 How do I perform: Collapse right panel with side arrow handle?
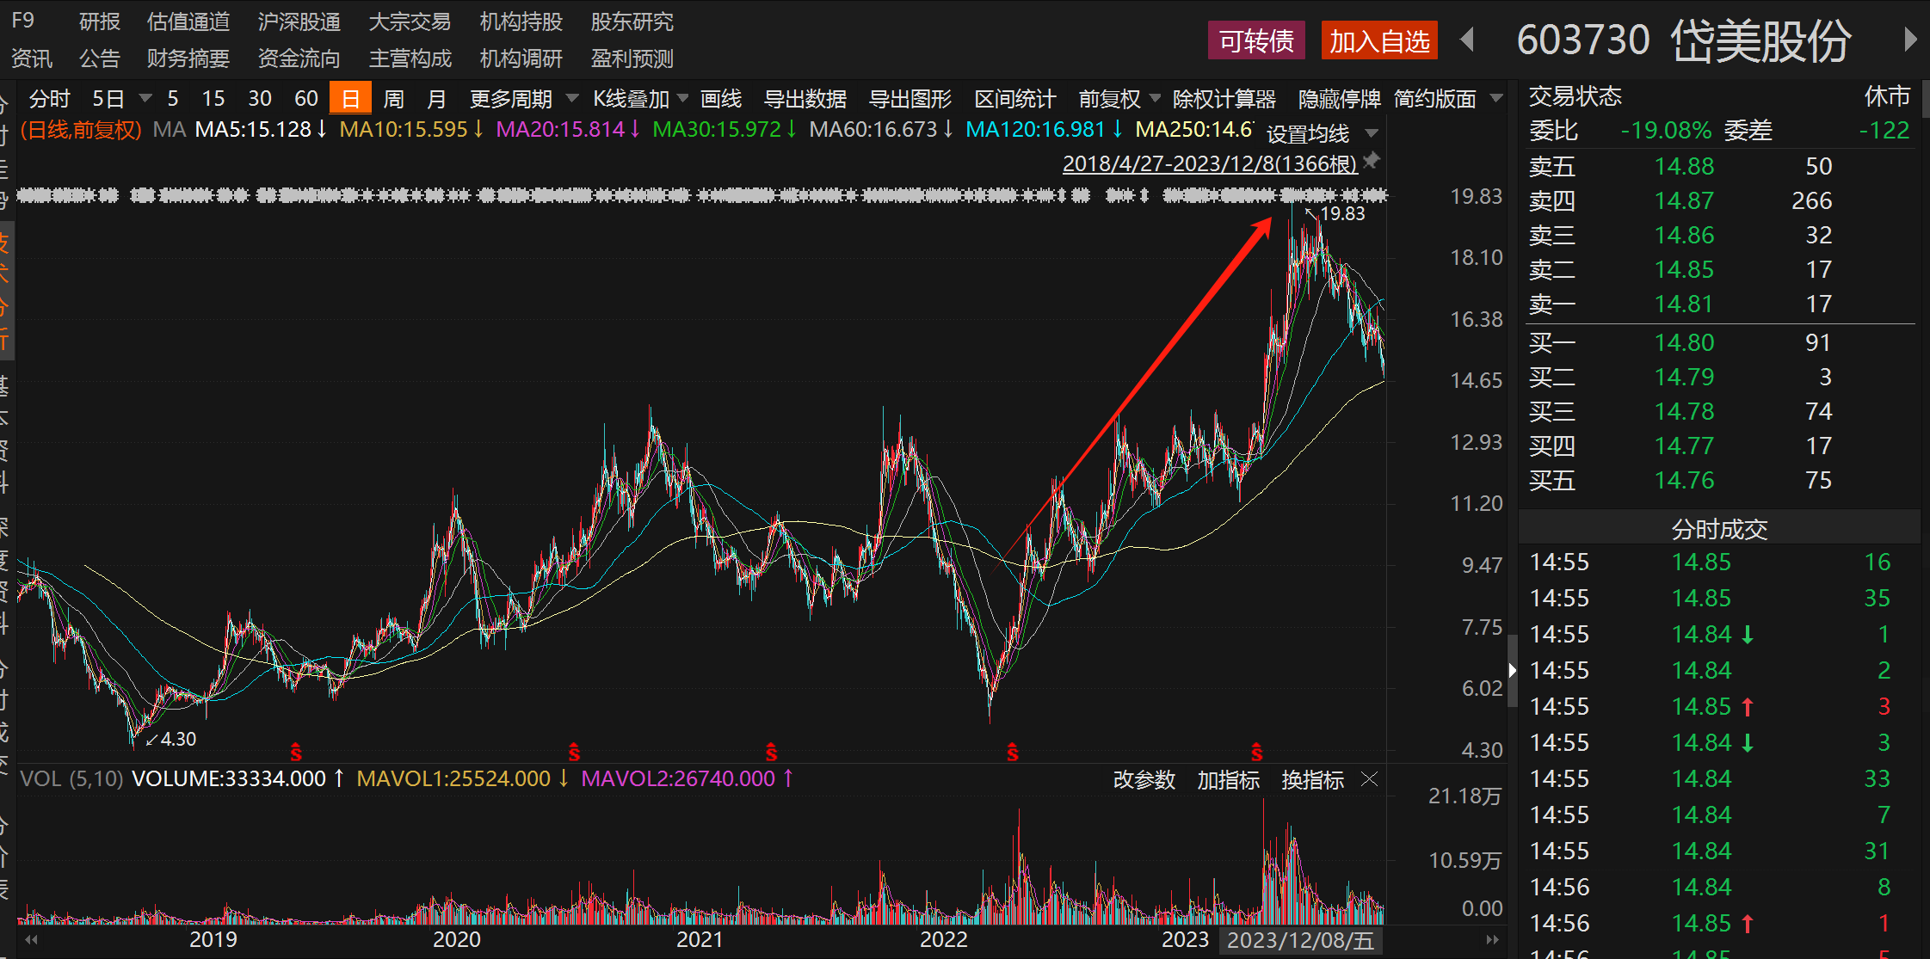(1512, 670)
